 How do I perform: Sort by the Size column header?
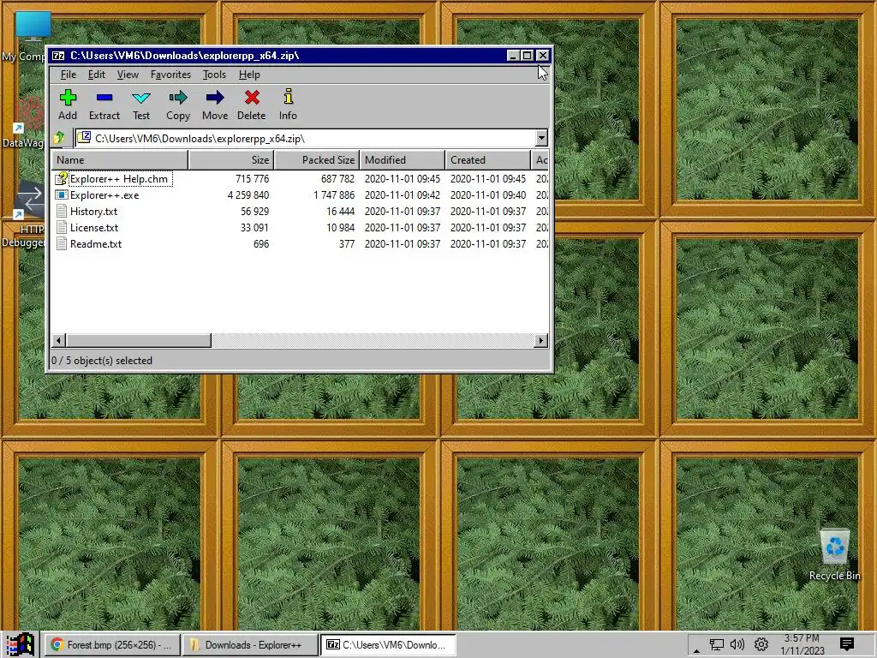[x=231, y=159]
